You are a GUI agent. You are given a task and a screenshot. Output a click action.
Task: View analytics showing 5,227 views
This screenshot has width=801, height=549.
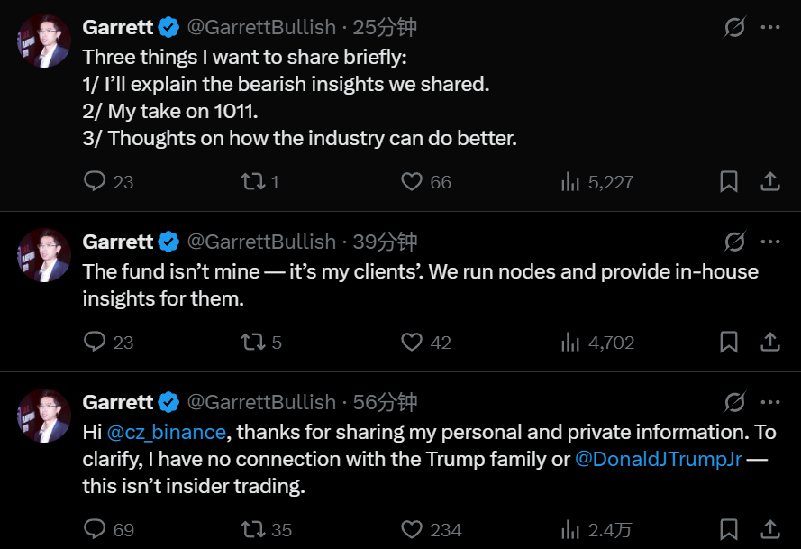(570, 181)
